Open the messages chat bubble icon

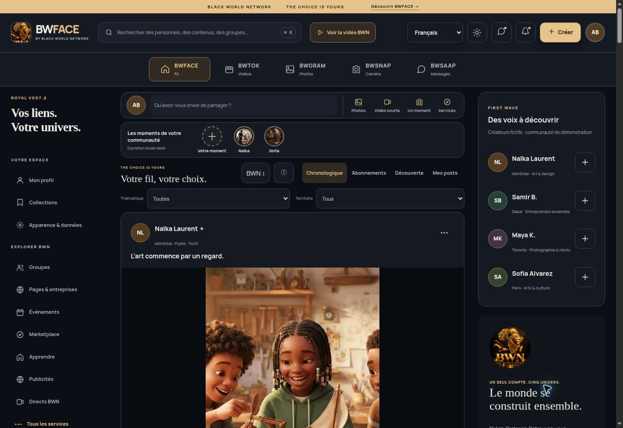coord(501,32)
